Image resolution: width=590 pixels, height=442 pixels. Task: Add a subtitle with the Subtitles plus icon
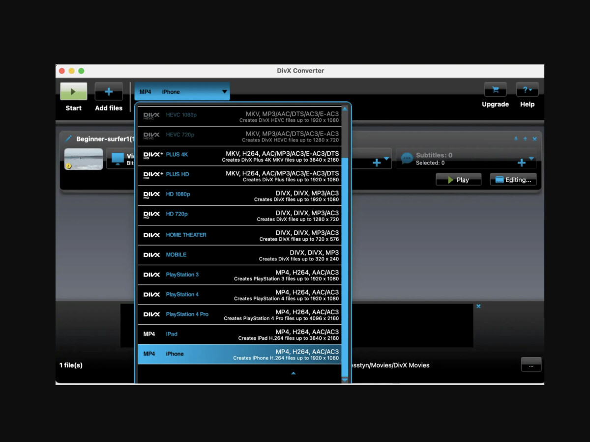[x=521, y=163]
